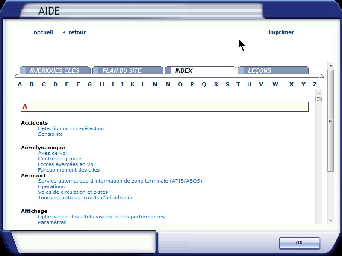Switch to the RUBRIQUES CLÉS tab
This screenshot has height=256, width=342.
[55, 70]
